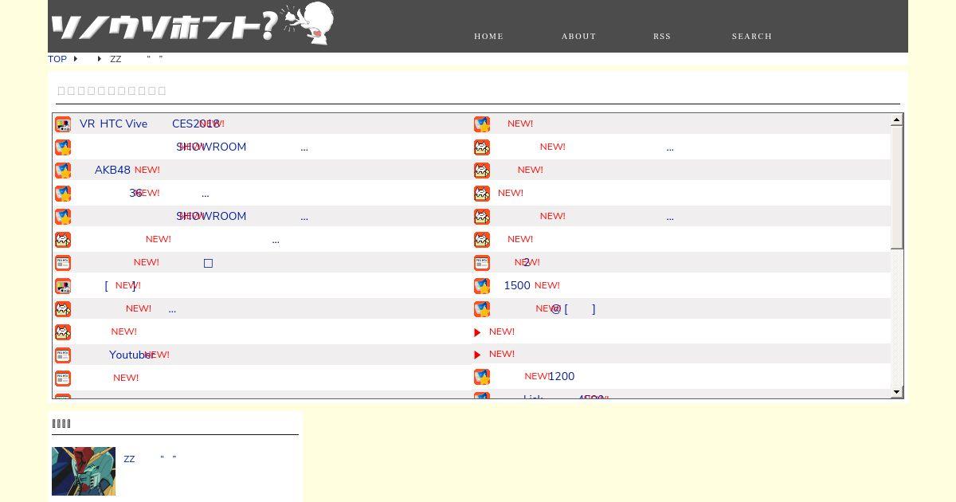The image size is (956, 502).
Task: Click the headline list's scroll-up arrow
Action: tap(897, 120)
